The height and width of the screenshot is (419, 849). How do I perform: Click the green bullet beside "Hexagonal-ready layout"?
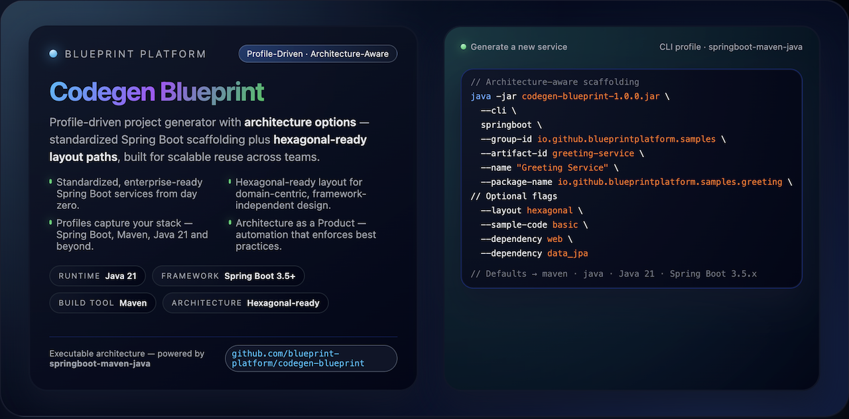(230, 181)
